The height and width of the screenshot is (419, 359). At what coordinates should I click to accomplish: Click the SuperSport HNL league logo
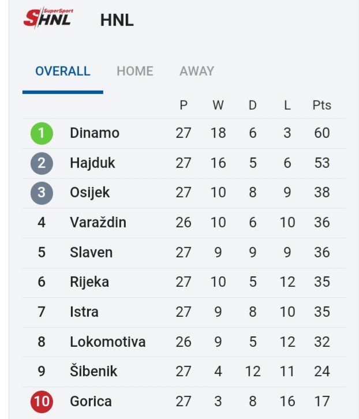click(x=48, y=18)
